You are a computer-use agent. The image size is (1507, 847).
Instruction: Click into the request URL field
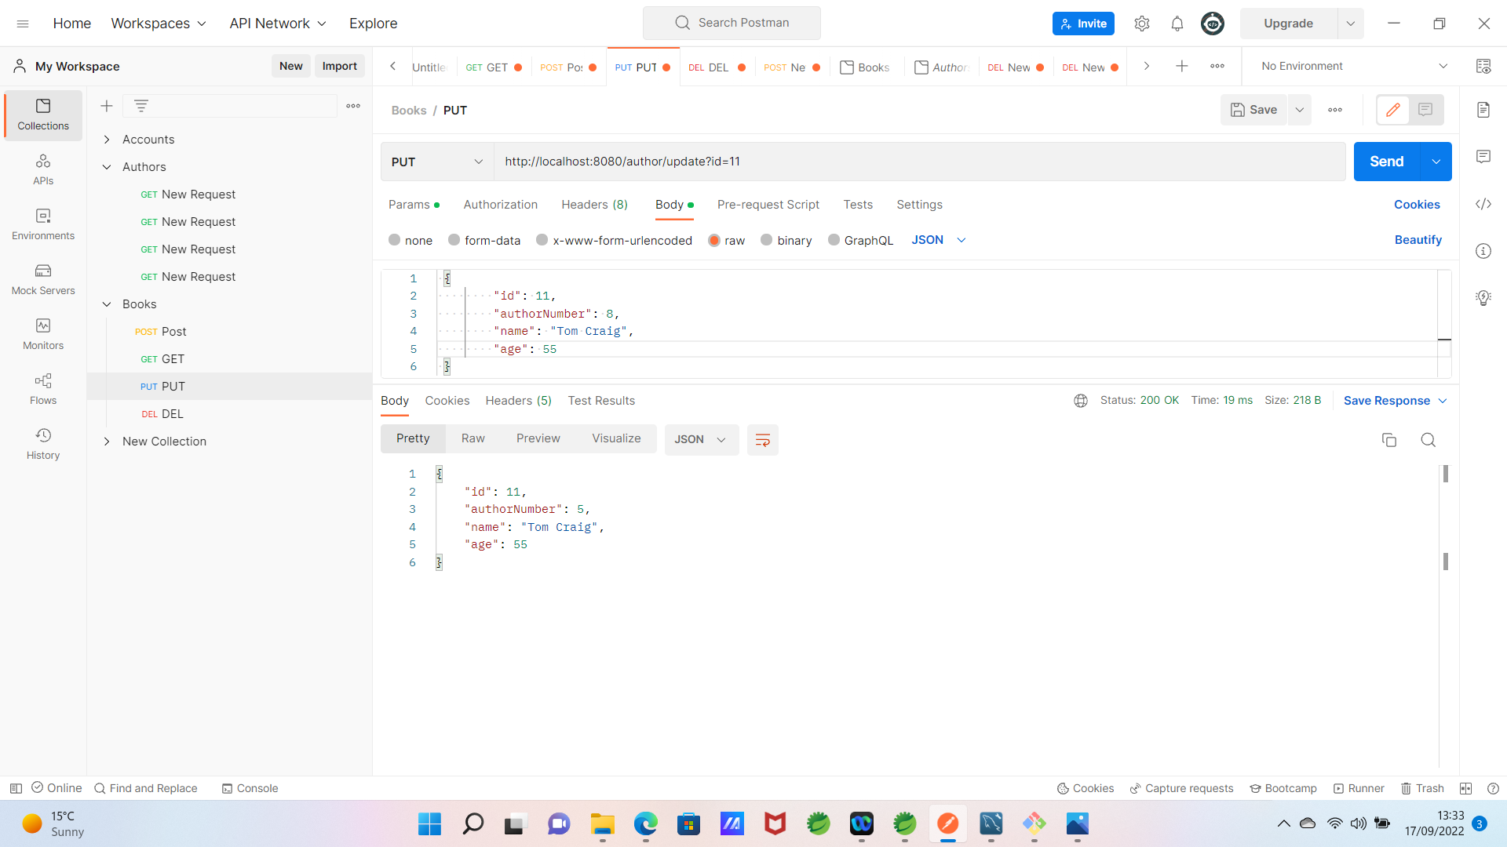coord(920,162)
